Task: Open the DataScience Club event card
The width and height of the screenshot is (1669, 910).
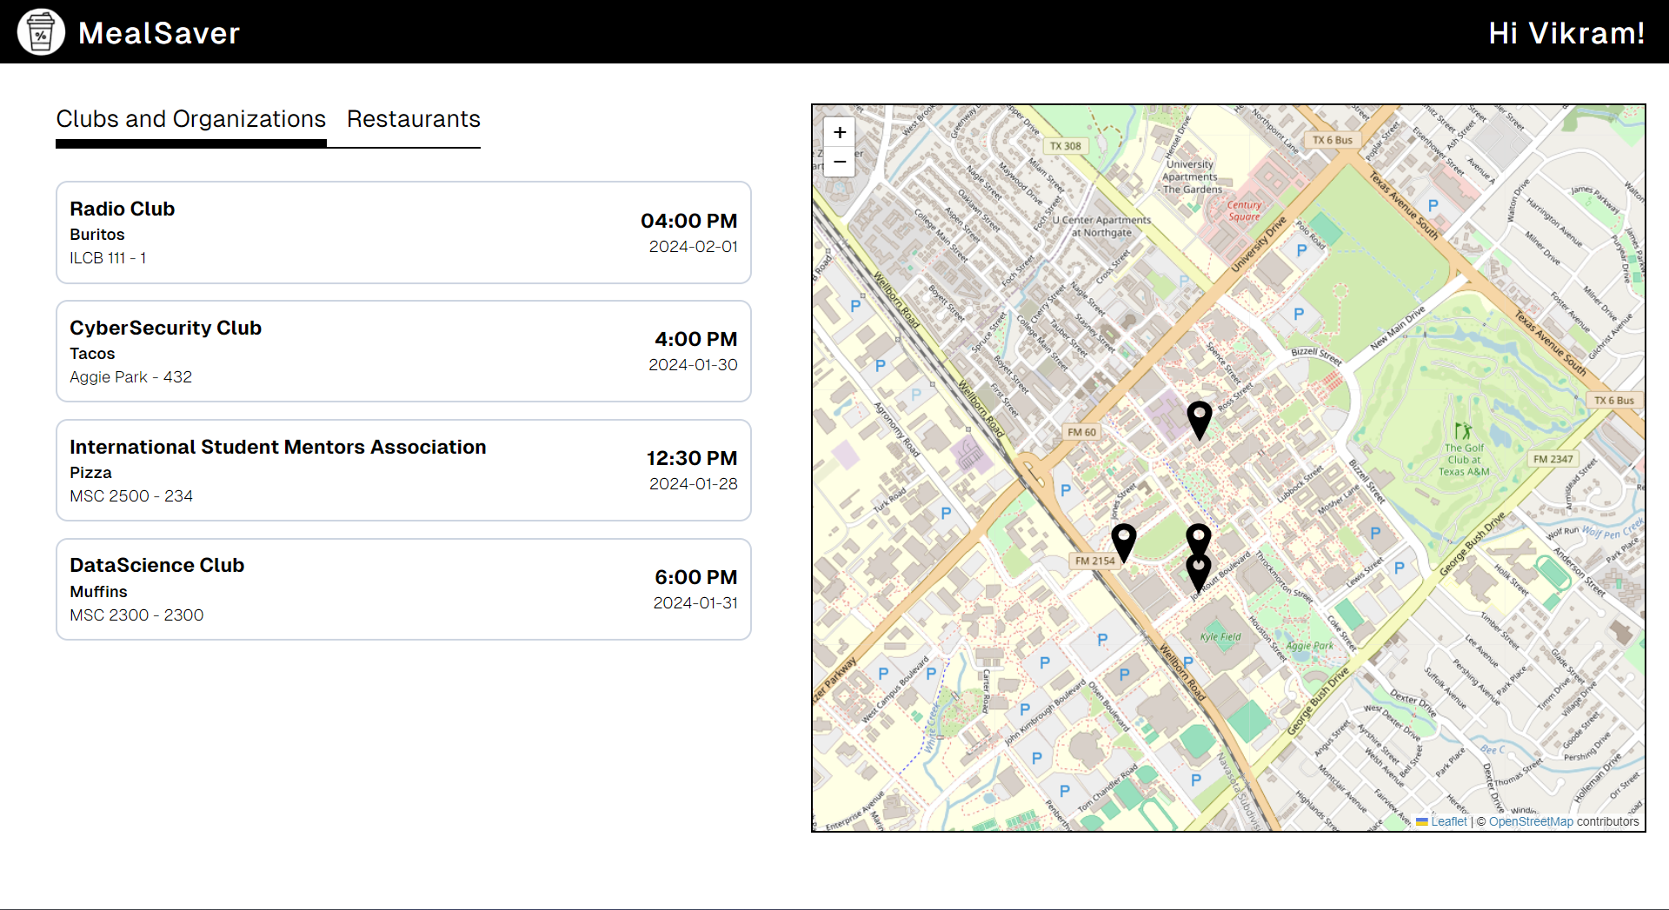Action: tap(403, 589)
